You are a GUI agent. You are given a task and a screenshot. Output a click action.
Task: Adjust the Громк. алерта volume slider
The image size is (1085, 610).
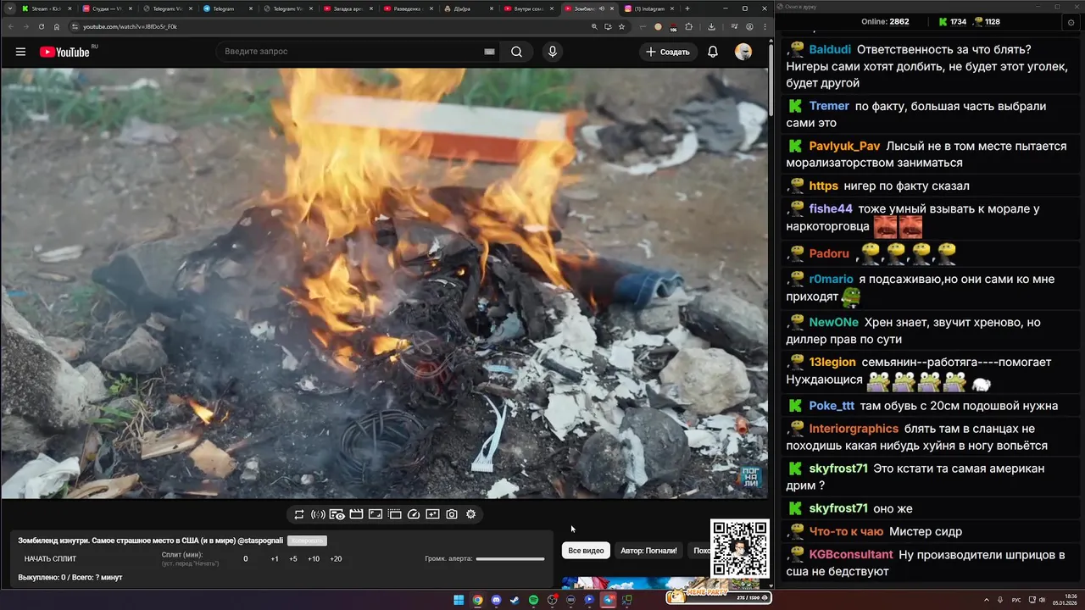(510, 559)
